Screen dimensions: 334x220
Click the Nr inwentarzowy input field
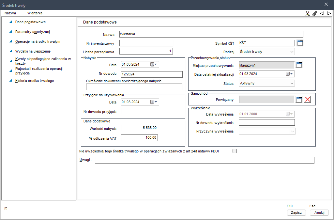pos(146,43)
